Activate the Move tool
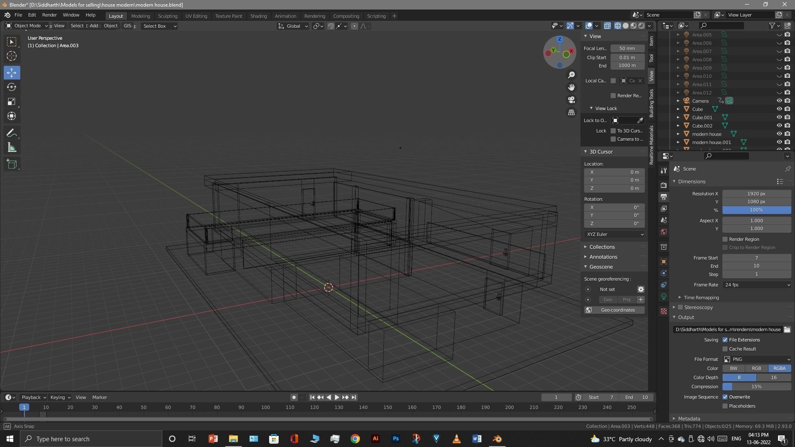Screen dimensions: 795x447 [12, 73]
